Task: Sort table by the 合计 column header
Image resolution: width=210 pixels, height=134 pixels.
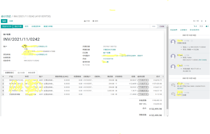Action: [x=158, y=76]
